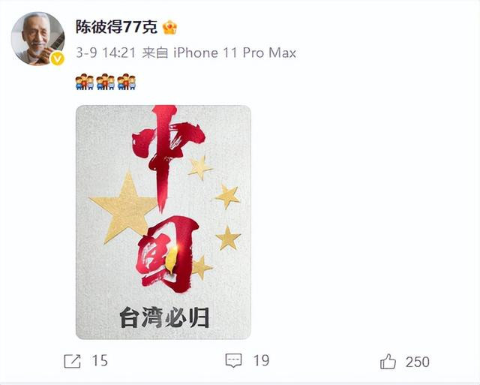
Task: Click the repost count 15
Action: pyautogui.click(x=100, y=361)
